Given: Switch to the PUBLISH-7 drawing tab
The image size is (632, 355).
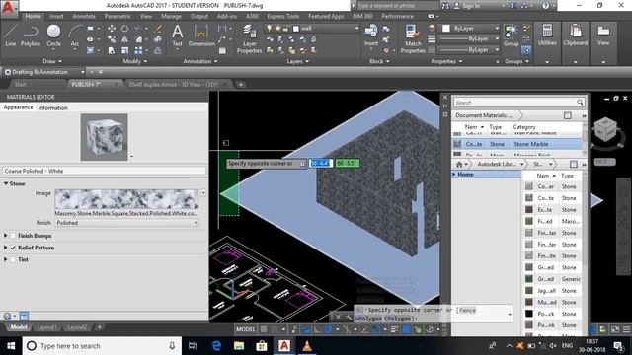Looking at the screenshot, I should 86,84.
